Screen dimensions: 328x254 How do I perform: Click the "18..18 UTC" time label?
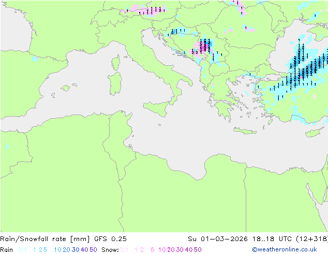click(x=272, y=239)
